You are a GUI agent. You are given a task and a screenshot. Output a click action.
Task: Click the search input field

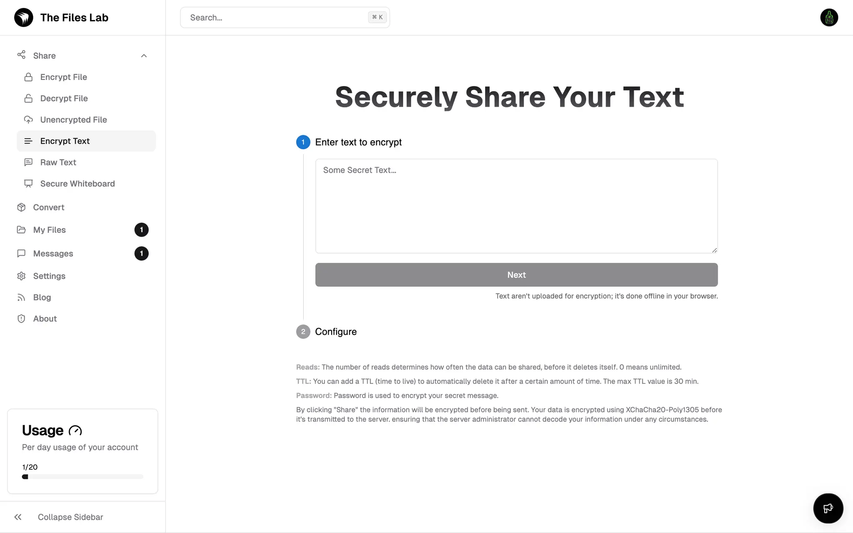click(x=285, y=17)
